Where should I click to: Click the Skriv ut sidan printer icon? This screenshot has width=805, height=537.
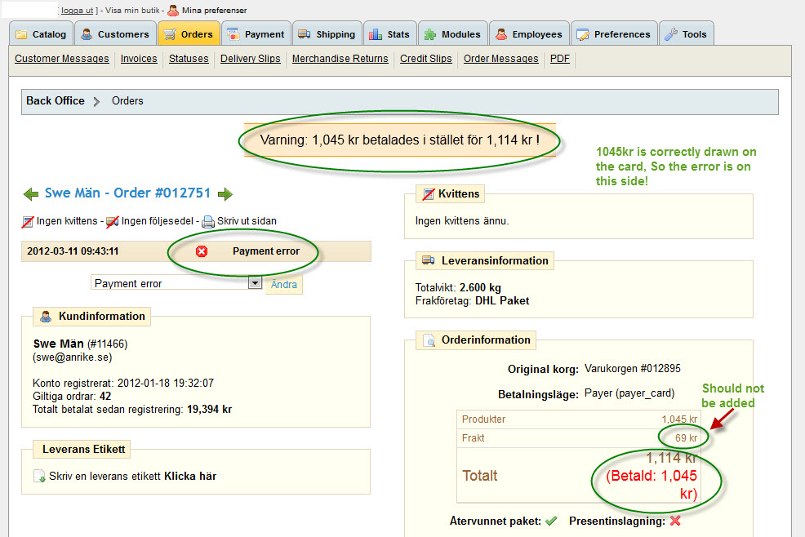[x=208, y=222]
